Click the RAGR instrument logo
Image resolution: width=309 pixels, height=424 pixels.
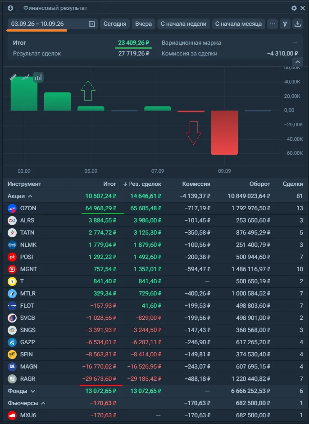(x=12, y=378)
